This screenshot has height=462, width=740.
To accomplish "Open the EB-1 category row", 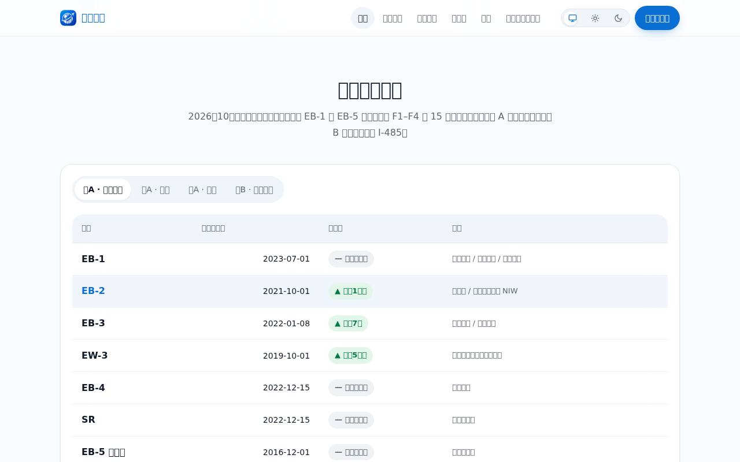I will pyautogui.click(x=370, y=259).
